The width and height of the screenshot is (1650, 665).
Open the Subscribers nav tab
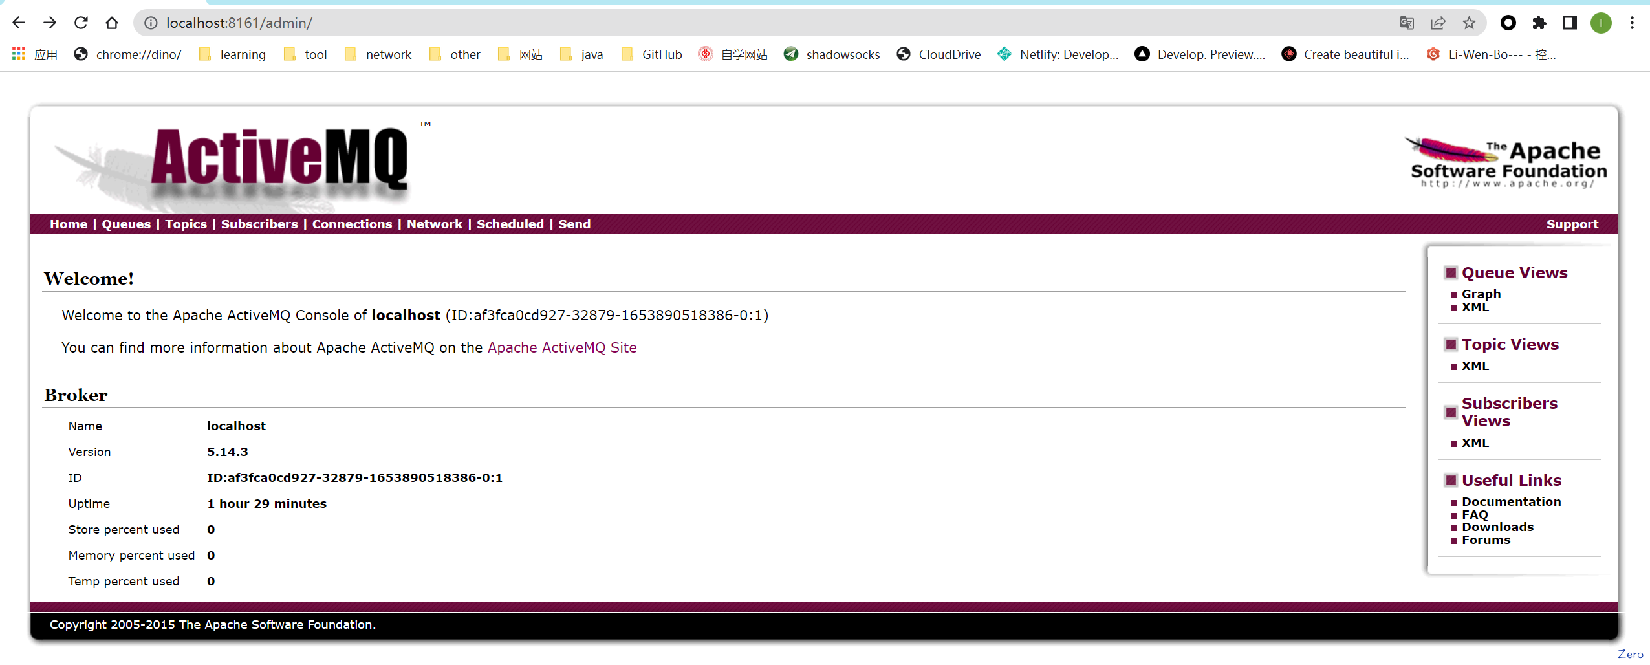click(x=259, y=224)
